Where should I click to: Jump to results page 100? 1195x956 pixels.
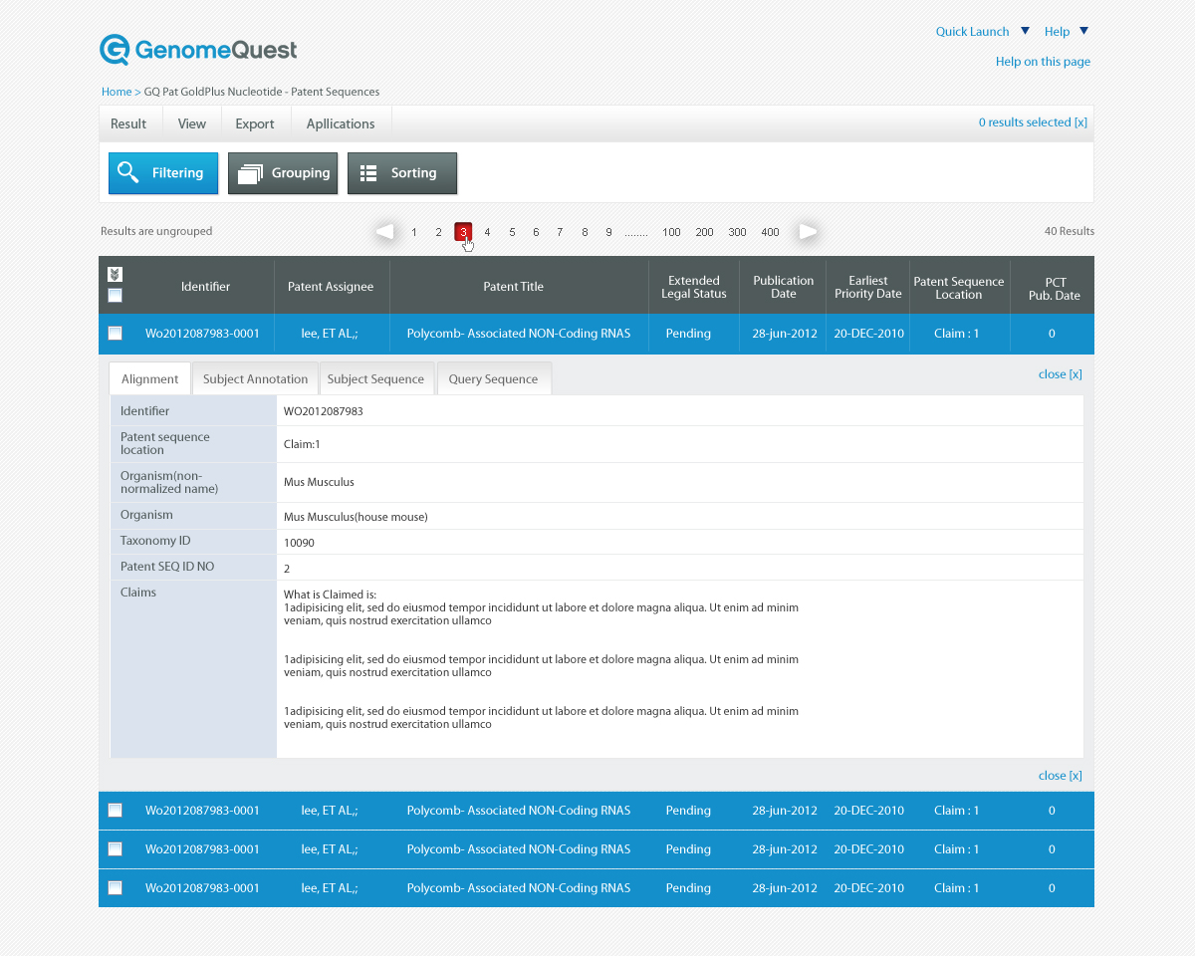pyautogui.click(x=671, y=232)
